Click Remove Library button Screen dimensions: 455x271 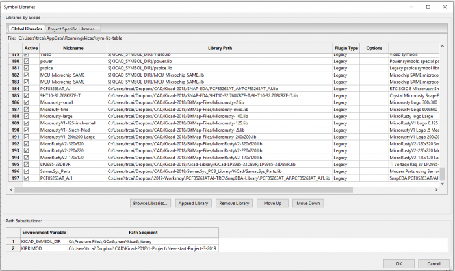tap(234, 203)
